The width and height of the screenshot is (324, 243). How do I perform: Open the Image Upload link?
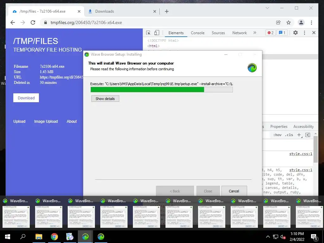click(x=46, y=121)
